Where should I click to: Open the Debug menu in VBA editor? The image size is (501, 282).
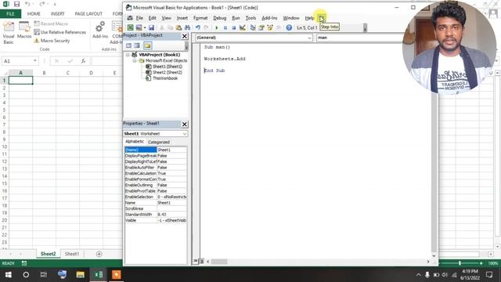click(x=219, y=18)
